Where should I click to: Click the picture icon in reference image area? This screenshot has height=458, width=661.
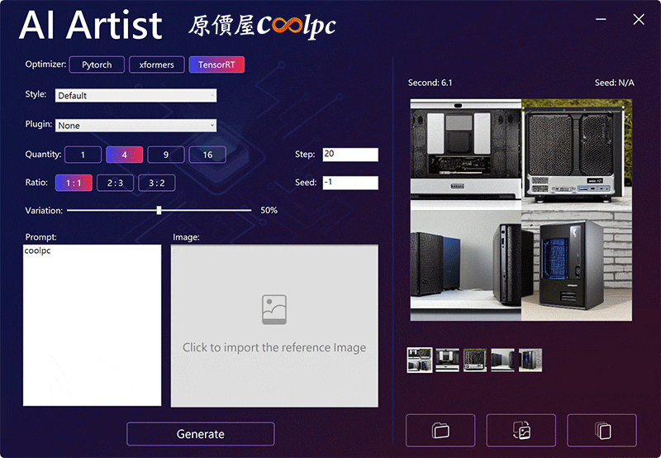tap(274, 309)
